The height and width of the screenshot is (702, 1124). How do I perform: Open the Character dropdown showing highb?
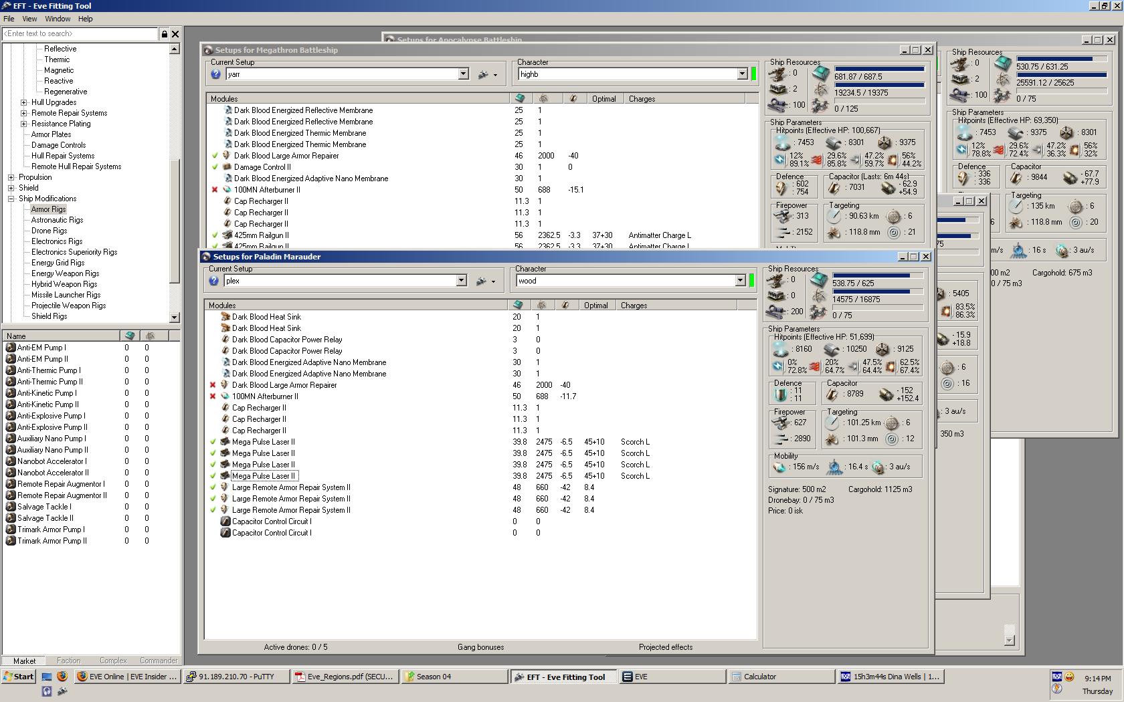(x=742, y=74)
